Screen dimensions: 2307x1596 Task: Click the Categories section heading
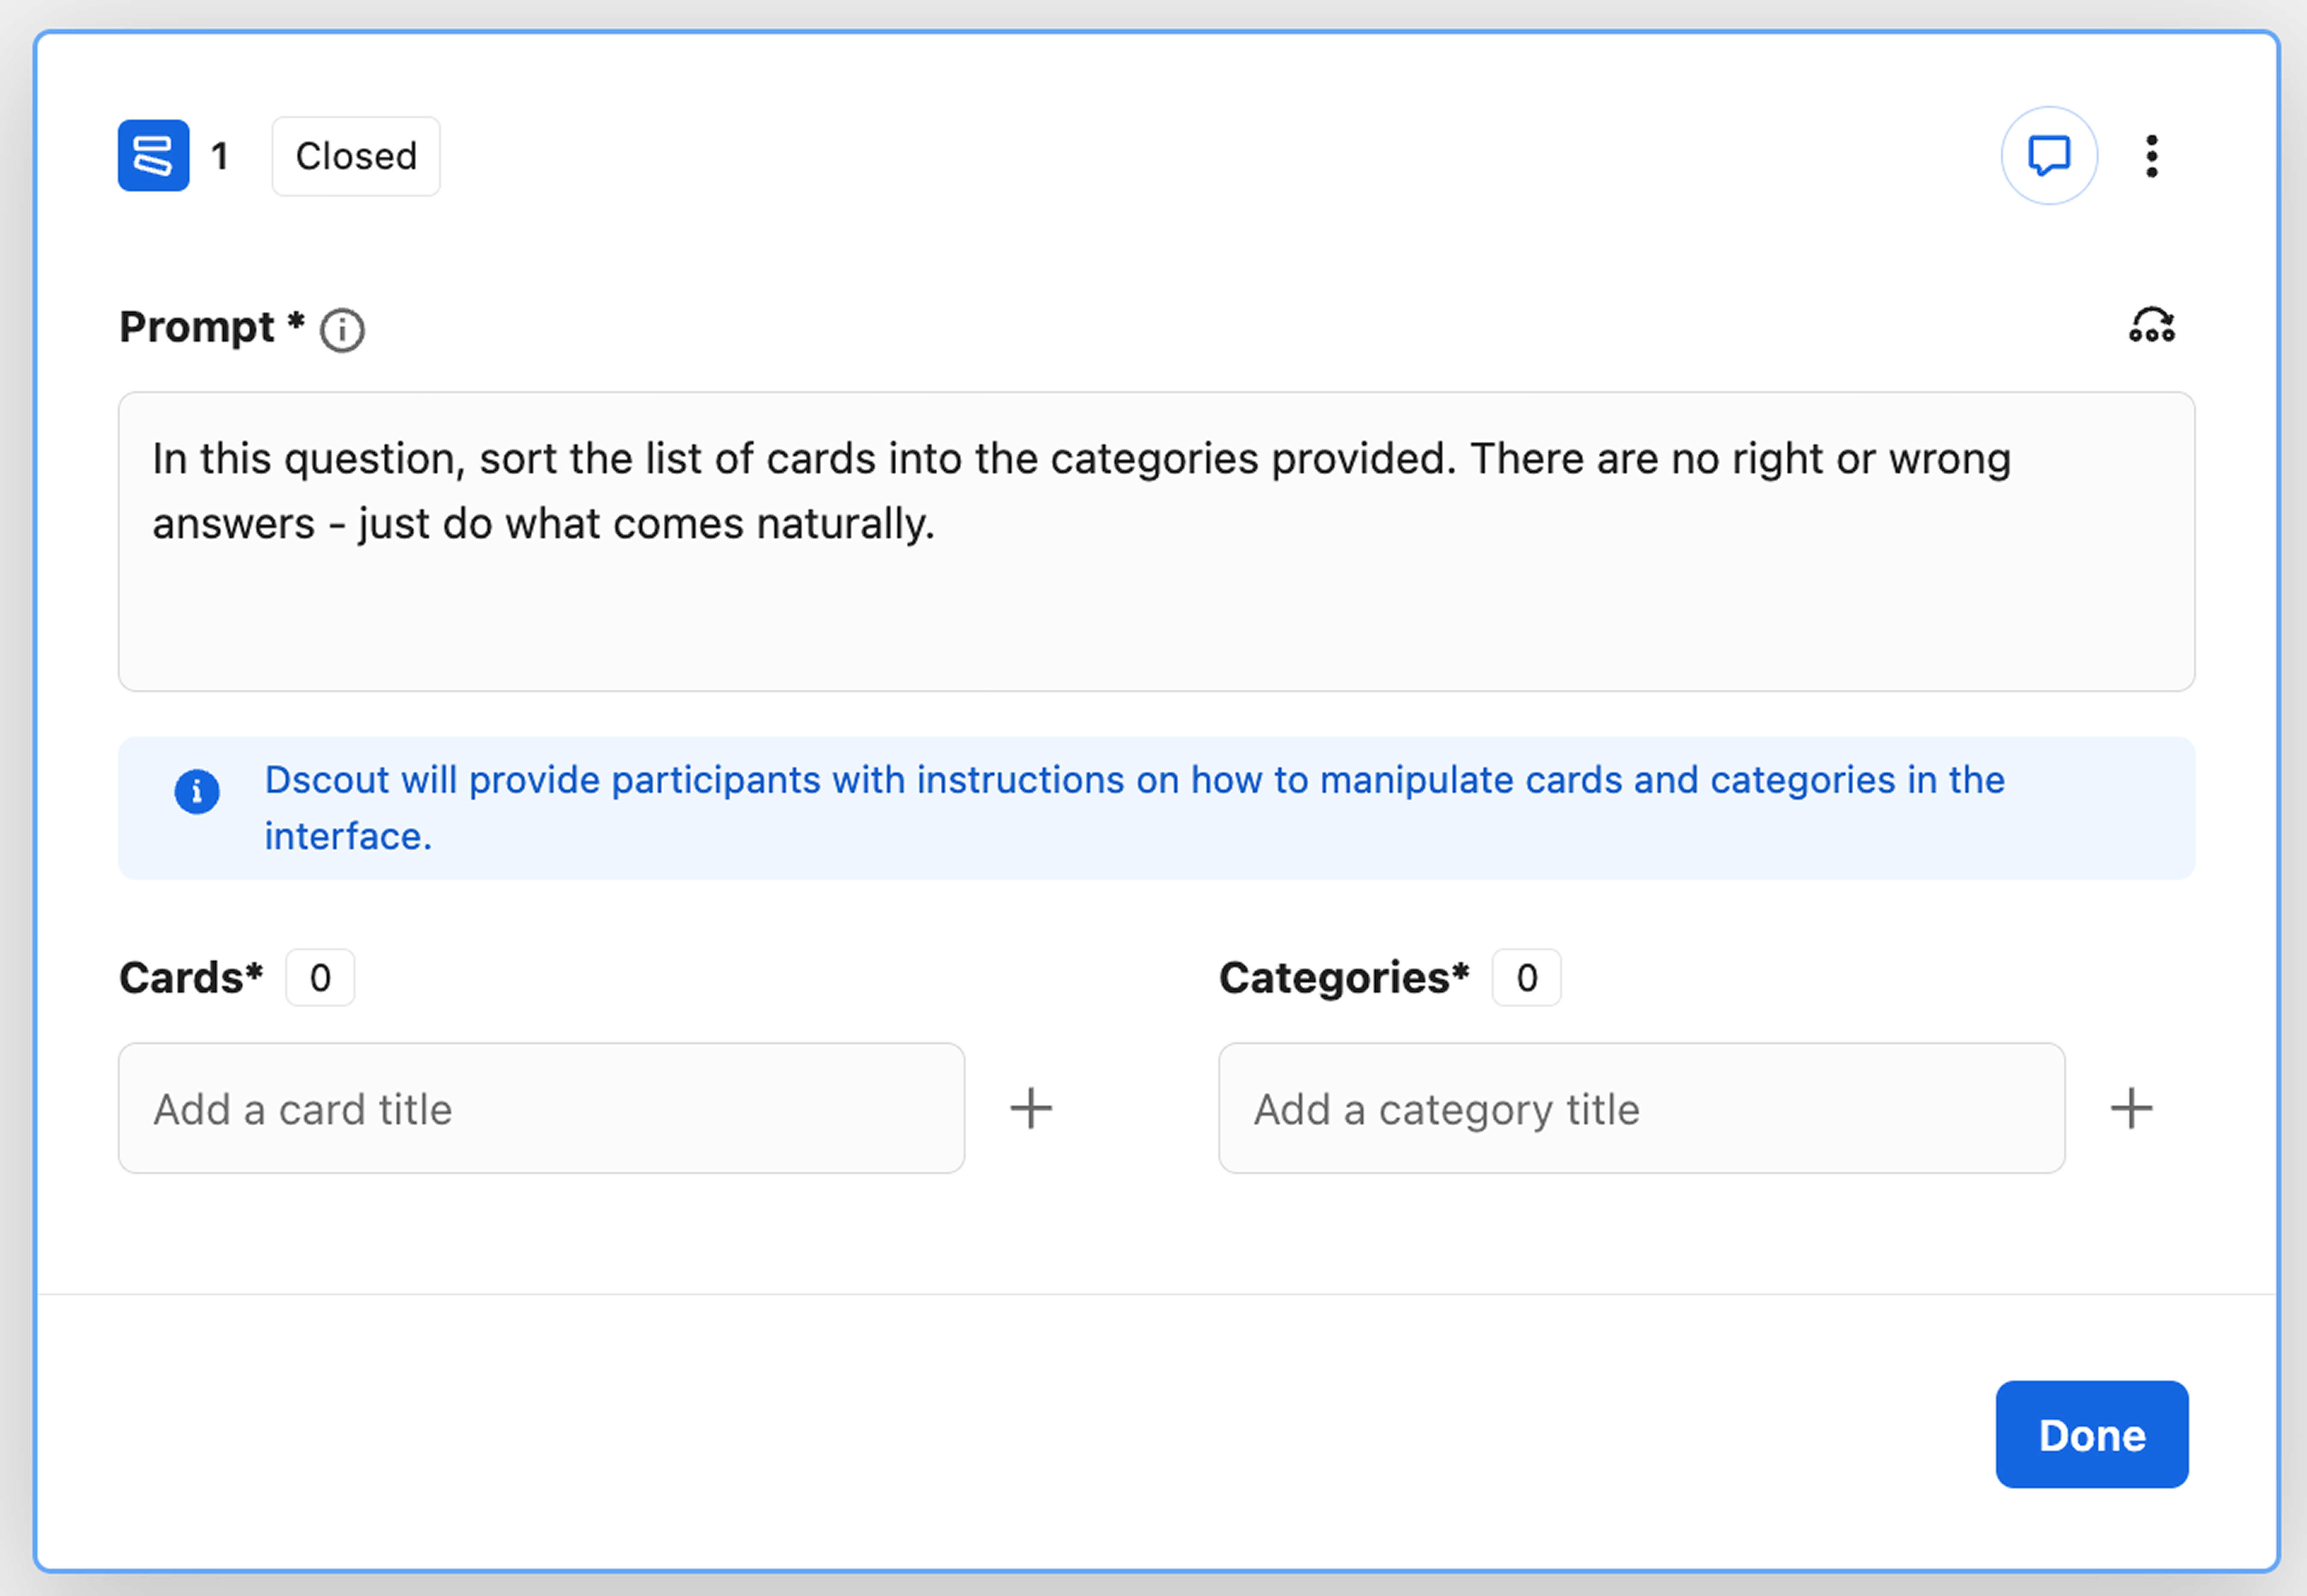click(1343, 977)
